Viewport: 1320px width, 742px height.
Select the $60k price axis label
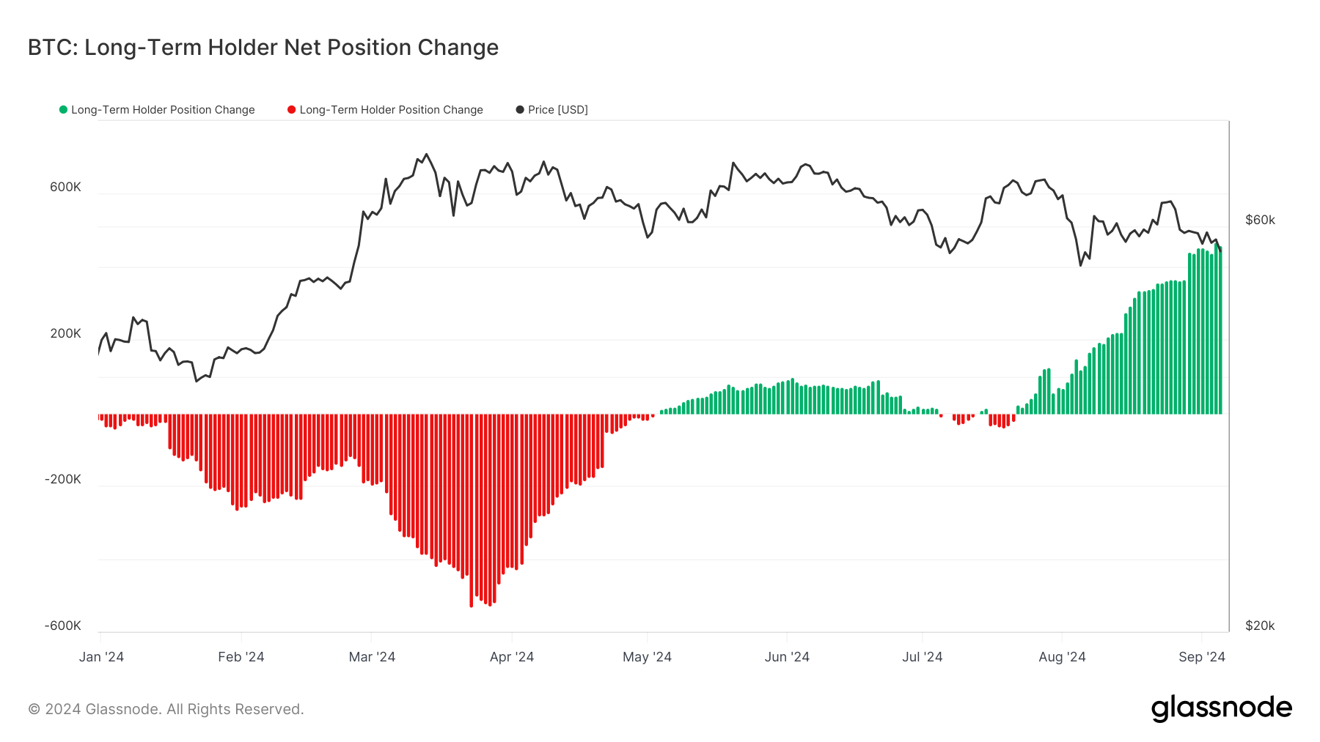1260,220
